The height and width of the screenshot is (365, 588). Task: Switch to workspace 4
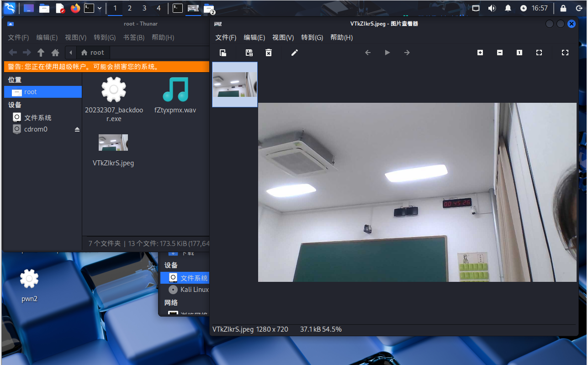point(159,8)
